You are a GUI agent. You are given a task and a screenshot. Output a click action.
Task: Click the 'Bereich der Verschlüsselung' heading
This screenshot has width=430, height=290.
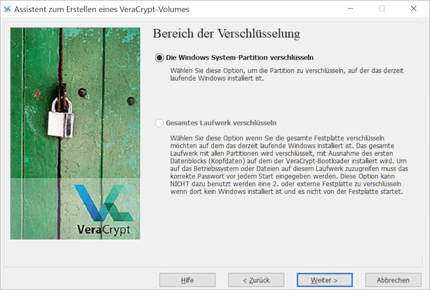(x=226, y=34)
